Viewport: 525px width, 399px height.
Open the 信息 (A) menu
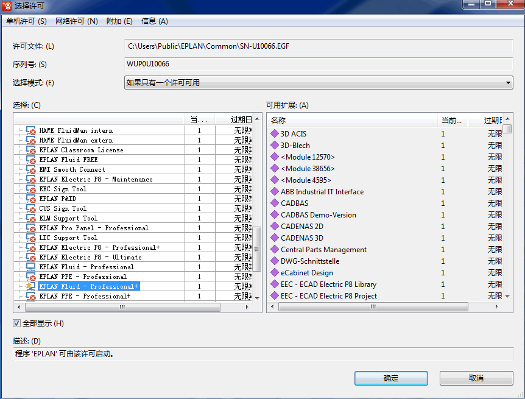click(155, 21)
